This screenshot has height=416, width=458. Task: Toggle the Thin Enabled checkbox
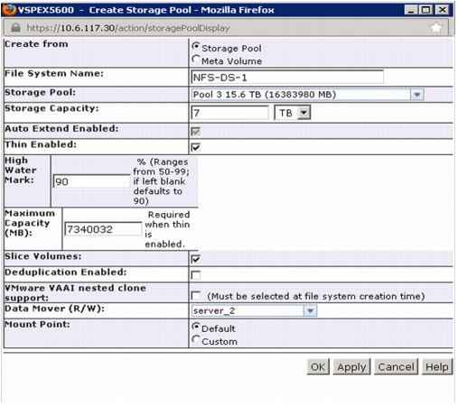(196, 147)
